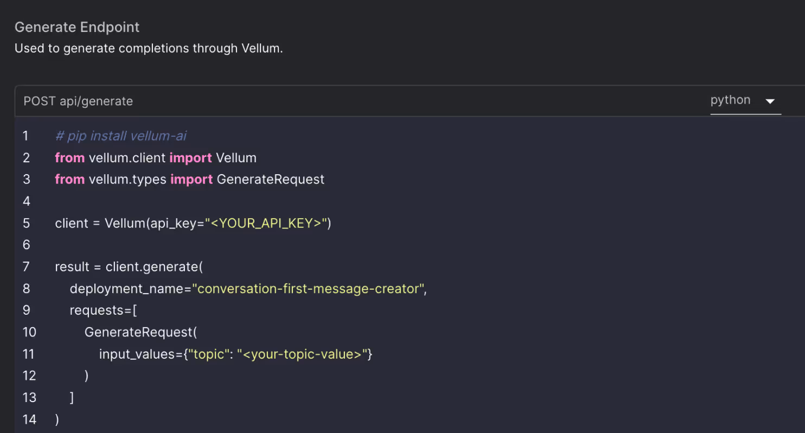Open the python language dropdown
The image size is (805, 433).
click(745, 100)
